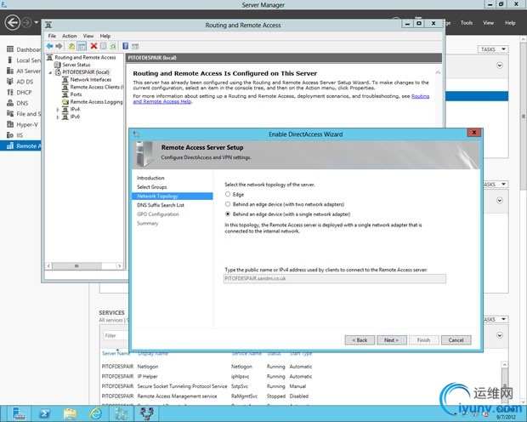This screenshot has height=422, width=527.
Task: Select Ports in the RRAS tree
Action: point(76,94)
